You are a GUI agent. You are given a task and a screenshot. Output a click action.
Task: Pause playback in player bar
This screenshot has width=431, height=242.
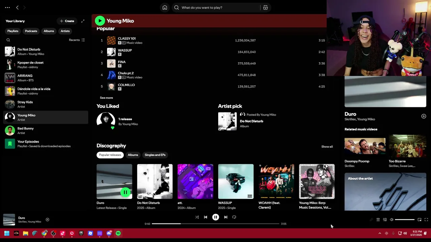(215, 217)
